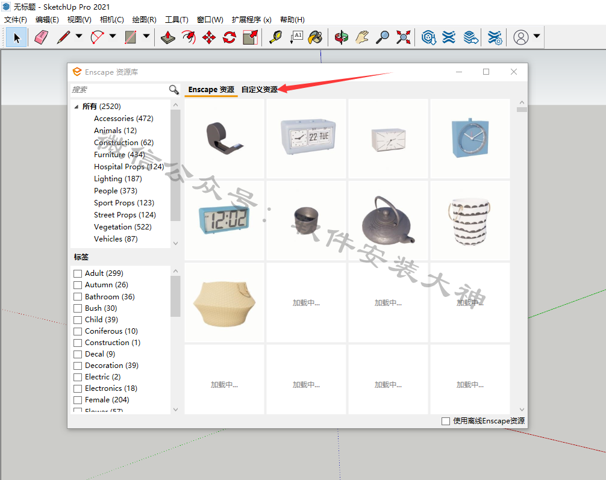Open the 相机(C) menu
This screenshot has height=480, width=606.
(x=111, y=20)
